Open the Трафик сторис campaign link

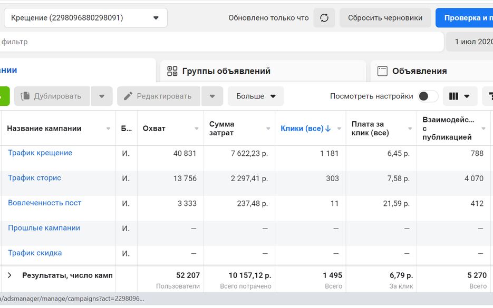coord(35,178)
